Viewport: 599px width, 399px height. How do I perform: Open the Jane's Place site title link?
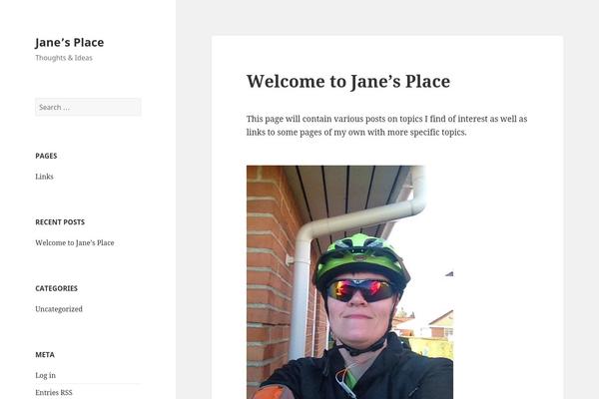tap(69, 42)
